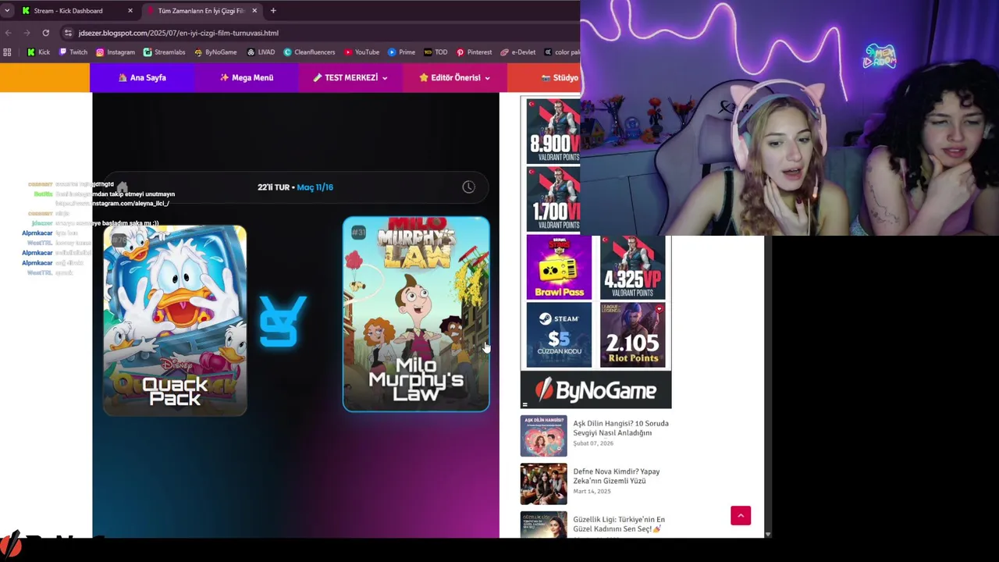Reload the current page
The image size is (999, 562).
click(x=46, y=33)
